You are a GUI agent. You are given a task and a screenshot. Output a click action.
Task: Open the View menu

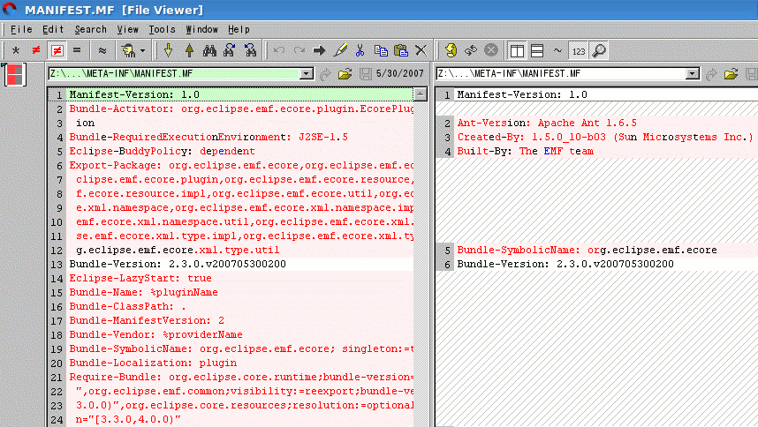coord(127,29)
